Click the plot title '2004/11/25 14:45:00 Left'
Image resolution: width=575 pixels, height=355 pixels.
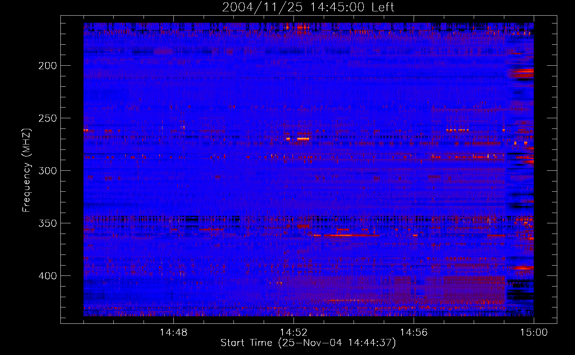308,7
